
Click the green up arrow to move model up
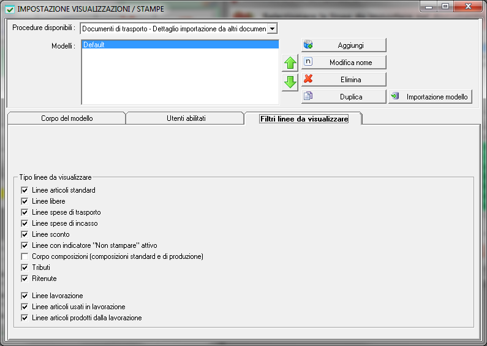point(290,63)
